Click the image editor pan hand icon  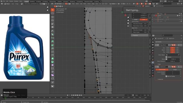click(47, 10)
